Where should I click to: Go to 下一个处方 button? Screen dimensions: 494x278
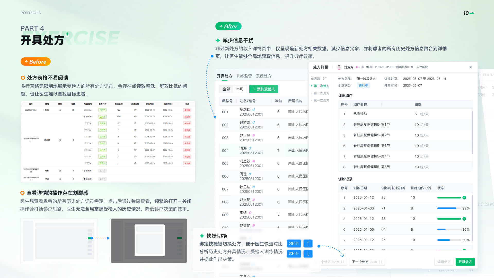[367, 262]
